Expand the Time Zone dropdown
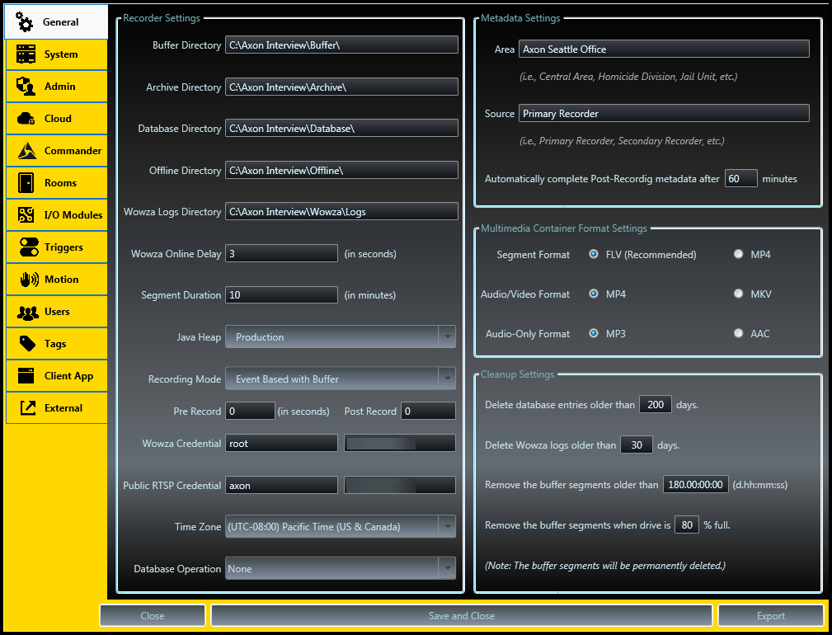Screen dimensions: 832x635 click(446, 527)
